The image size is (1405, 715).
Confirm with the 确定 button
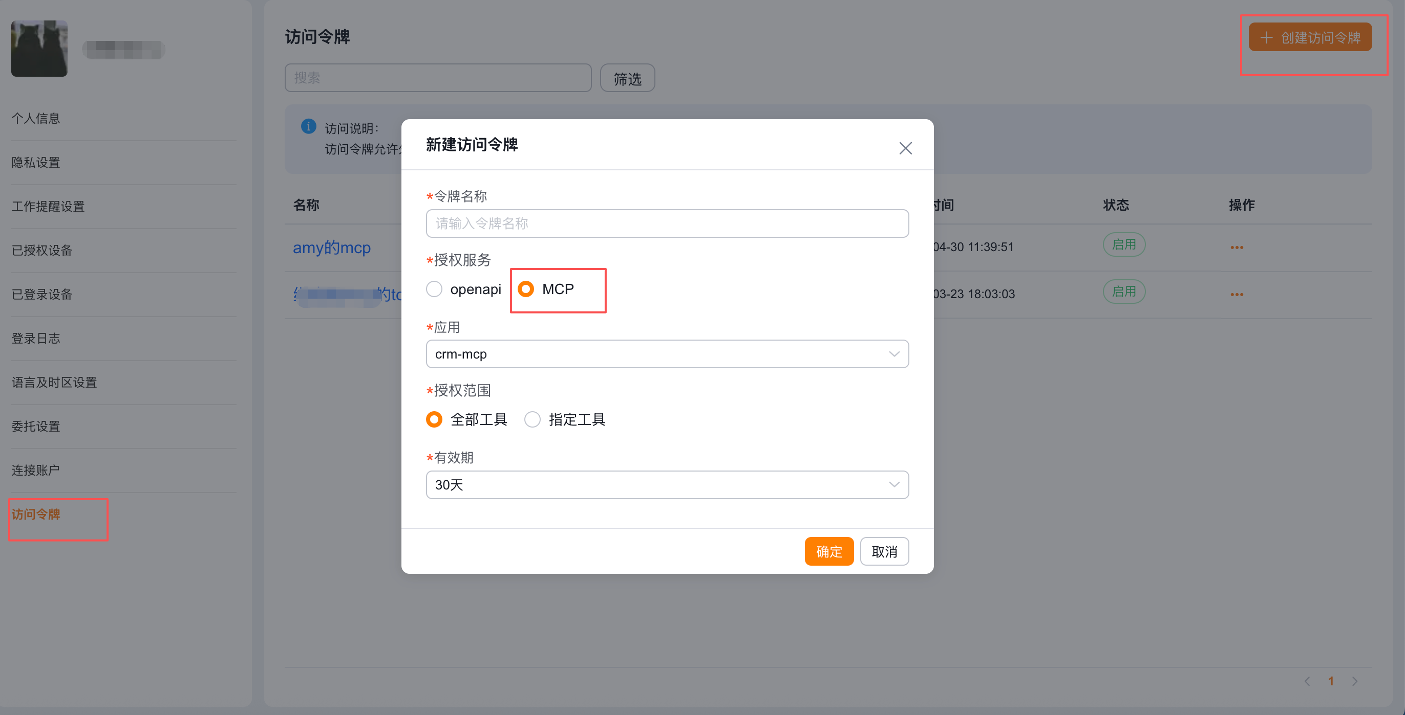pyautogui.click(x=829, y=551)
